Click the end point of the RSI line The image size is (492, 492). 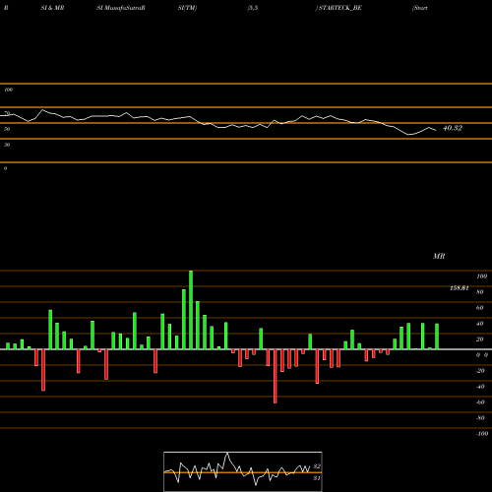tap(436, 131)
